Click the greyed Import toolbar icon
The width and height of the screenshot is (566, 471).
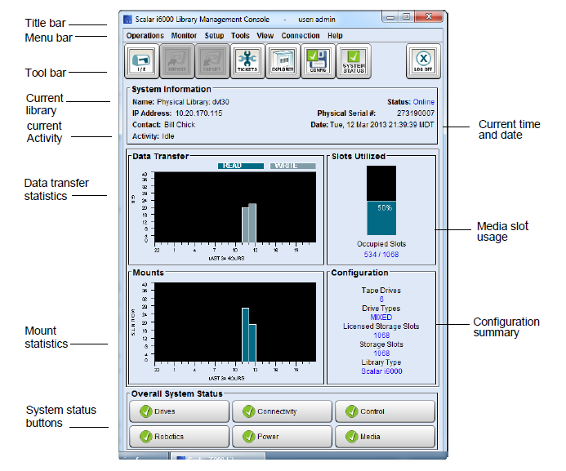177,61
